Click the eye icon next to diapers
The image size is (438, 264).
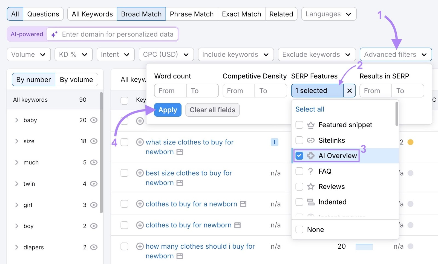click(x=93, y=247)
